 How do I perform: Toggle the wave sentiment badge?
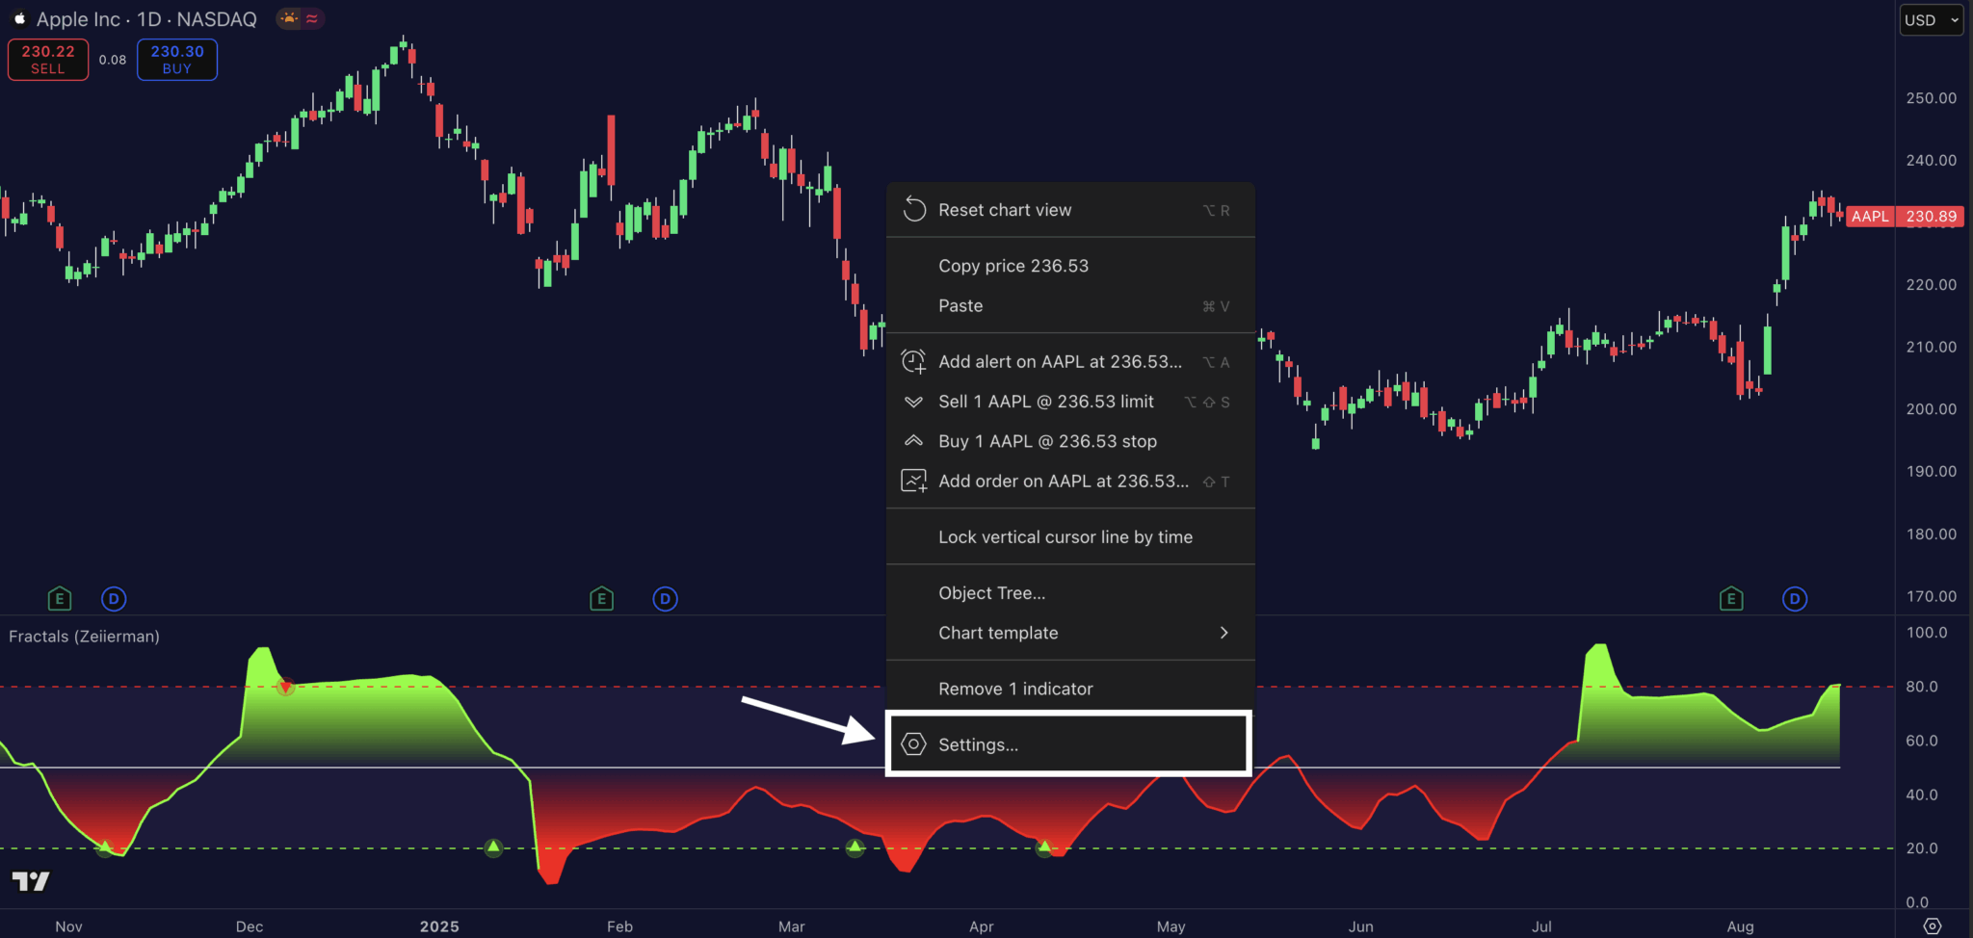(x=311, y=18)
